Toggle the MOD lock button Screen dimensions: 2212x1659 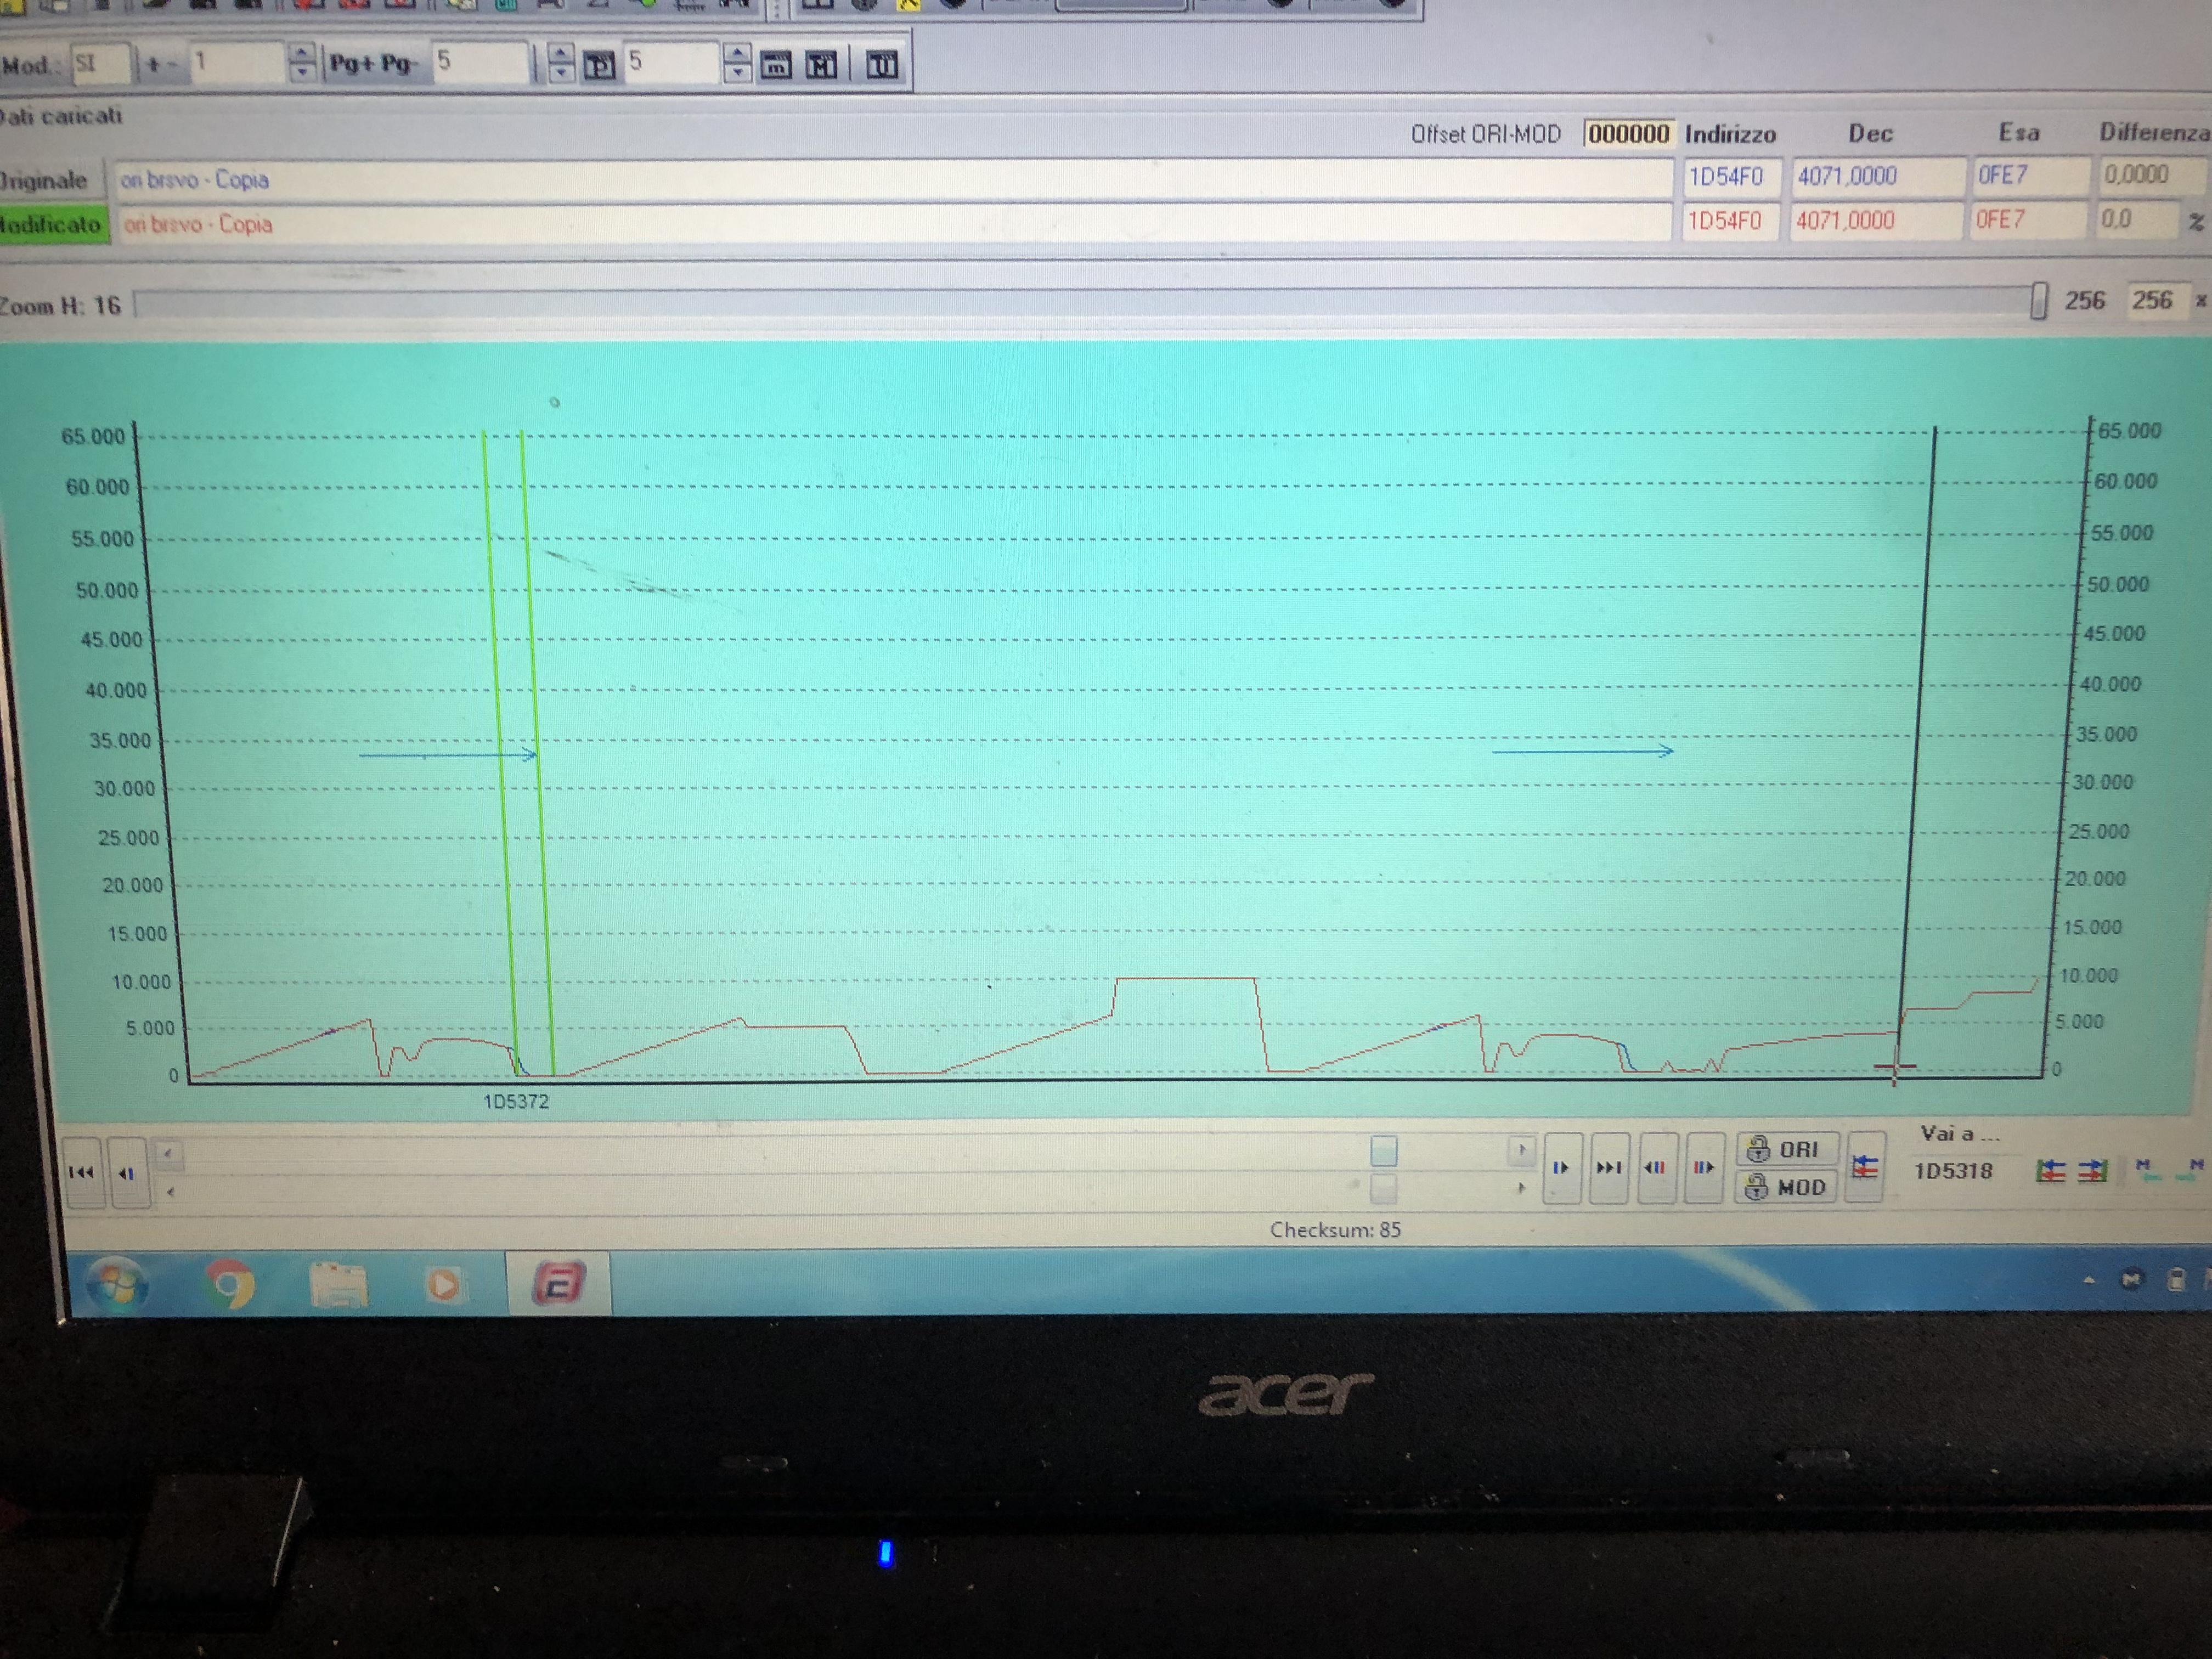point(1785,1188)
